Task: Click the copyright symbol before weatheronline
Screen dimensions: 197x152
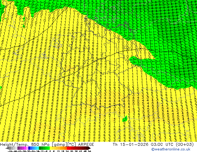Action: tap(153, 149)
